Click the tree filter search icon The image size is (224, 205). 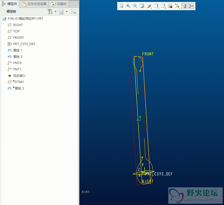pyautogui.click(x=73, y=12)
